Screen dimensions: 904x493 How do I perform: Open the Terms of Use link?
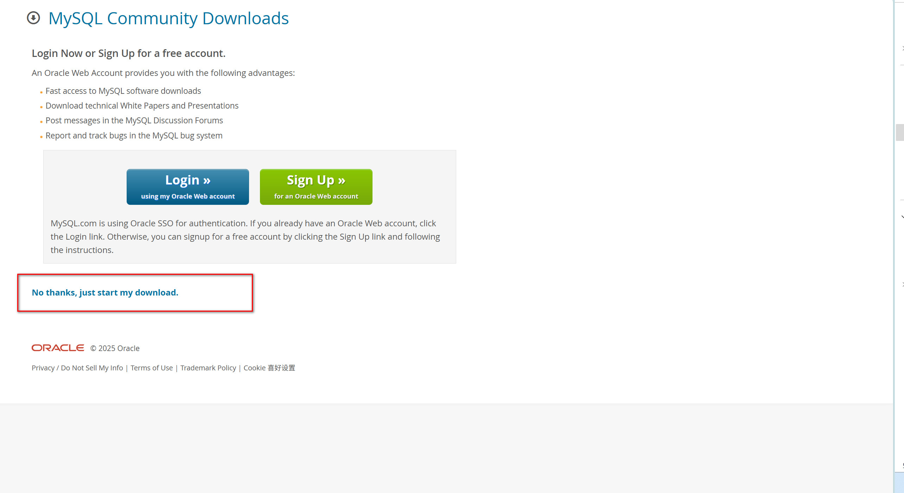(152, 368)
